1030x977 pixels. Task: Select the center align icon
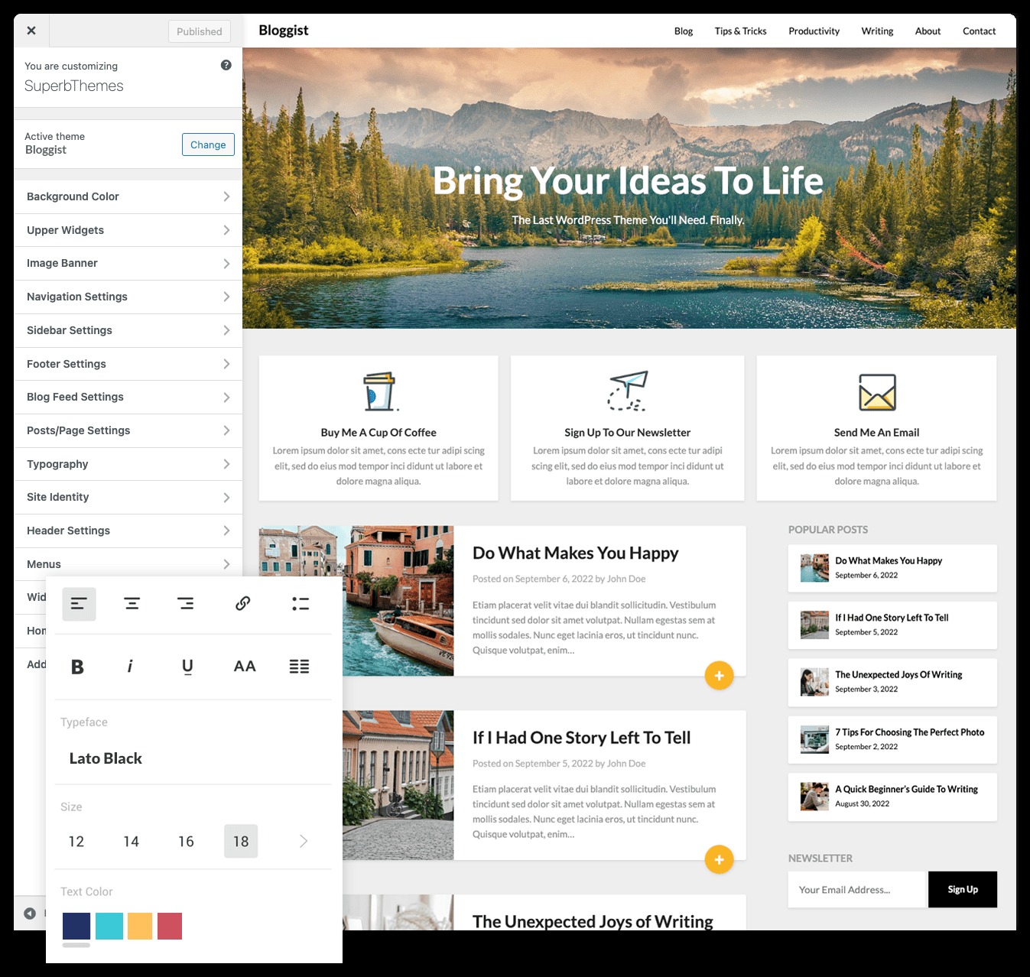(x=132, y=604)
